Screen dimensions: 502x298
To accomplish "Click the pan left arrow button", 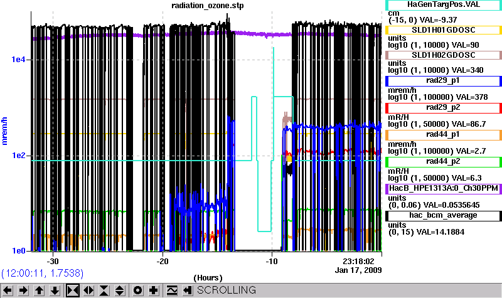I will coord(8,290).
